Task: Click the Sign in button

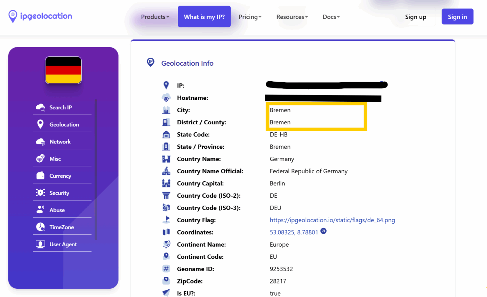Action: coord(457,16)
